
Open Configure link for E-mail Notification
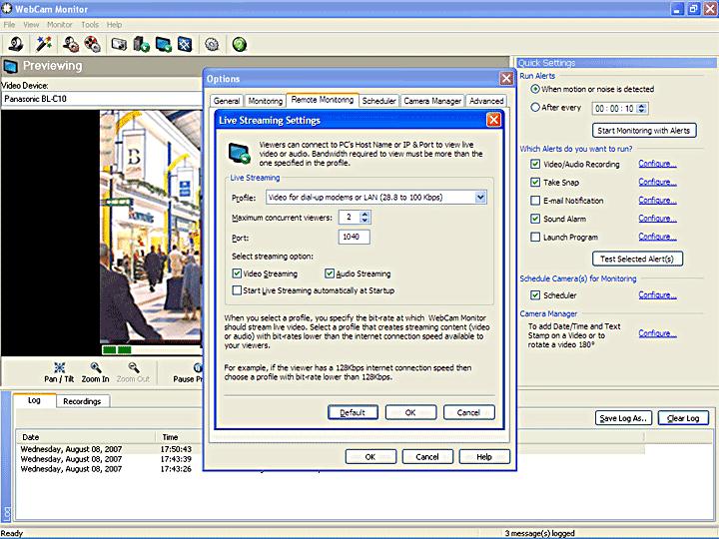point(657,201)
